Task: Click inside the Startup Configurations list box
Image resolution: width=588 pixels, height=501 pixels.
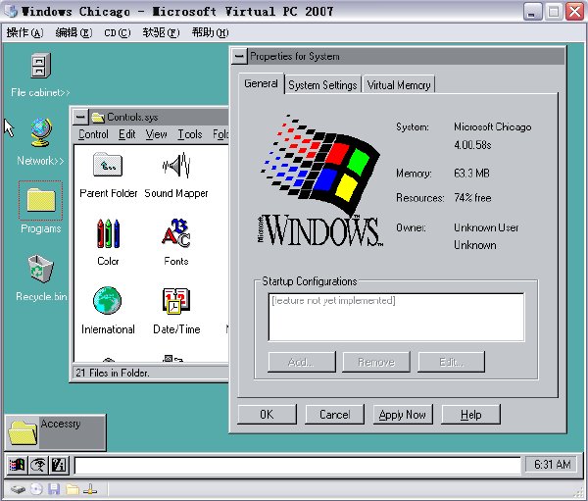Action: point(396,318)
